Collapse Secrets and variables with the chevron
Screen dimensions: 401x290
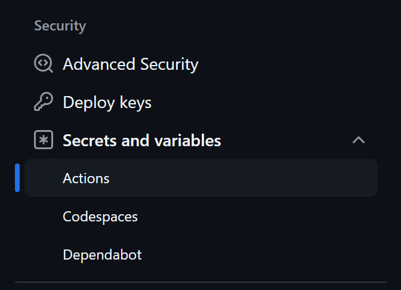click(x=359, y=140)
